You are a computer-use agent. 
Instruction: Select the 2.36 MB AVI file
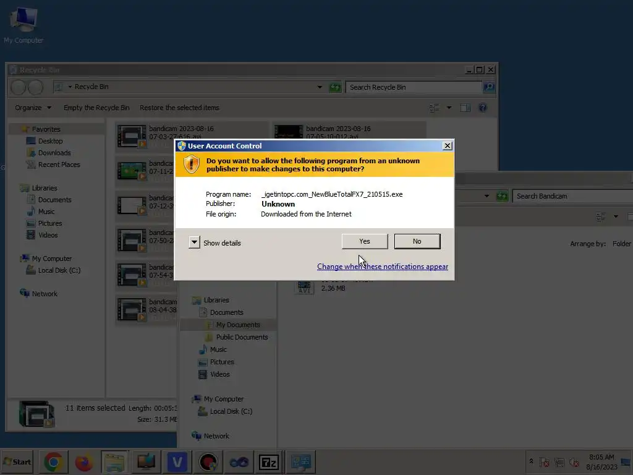(x=304, y=287)
